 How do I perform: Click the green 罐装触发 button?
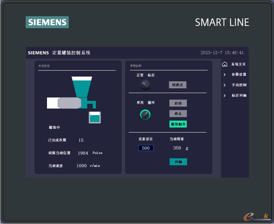(178, 124)
